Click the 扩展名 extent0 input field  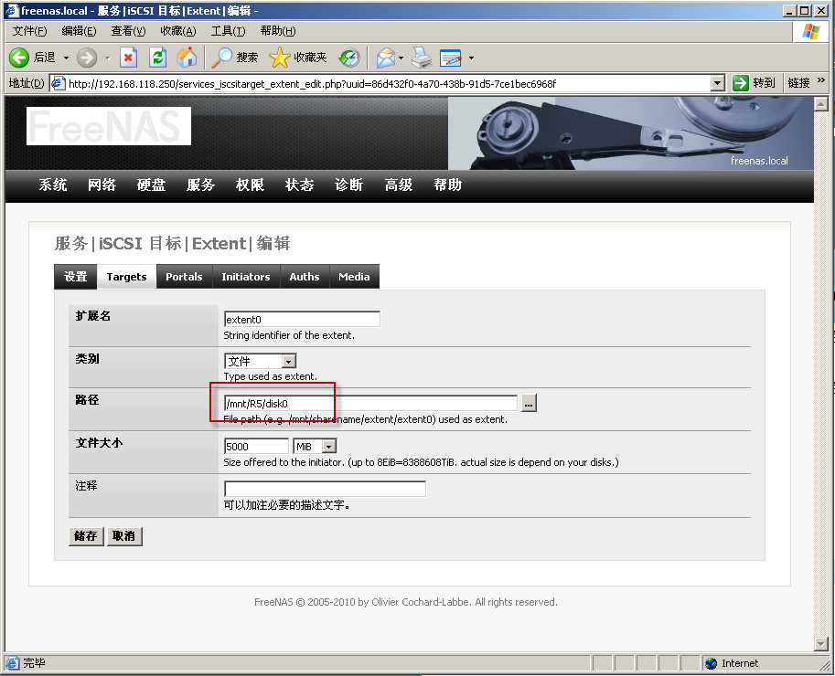302,319
